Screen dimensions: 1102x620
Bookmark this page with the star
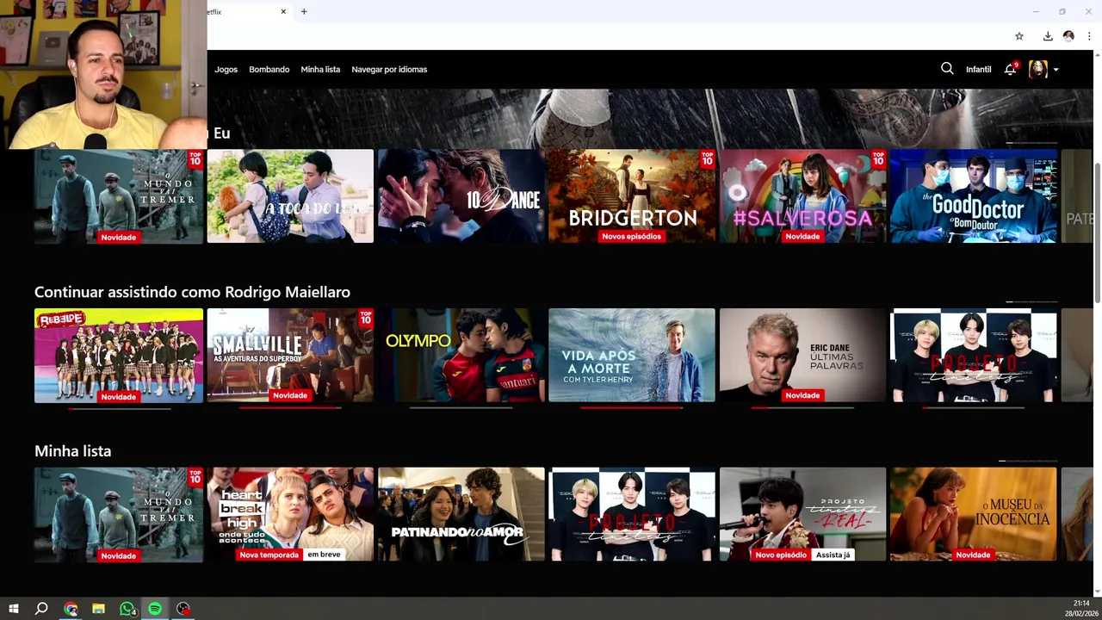click(x=1019, y=36)
